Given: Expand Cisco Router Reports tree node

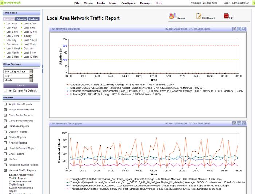Looking at the screenshot, I should click(5, 115).
